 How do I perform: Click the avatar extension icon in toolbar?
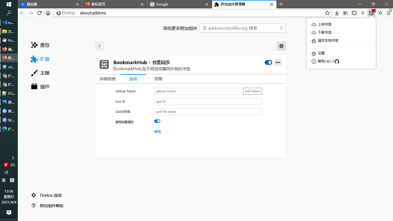363,13
